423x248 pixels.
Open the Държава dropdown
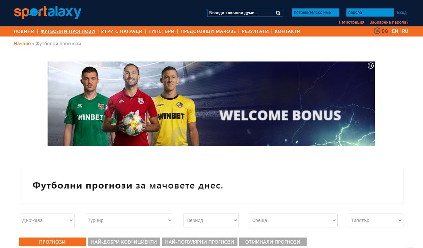pos(47,220)
